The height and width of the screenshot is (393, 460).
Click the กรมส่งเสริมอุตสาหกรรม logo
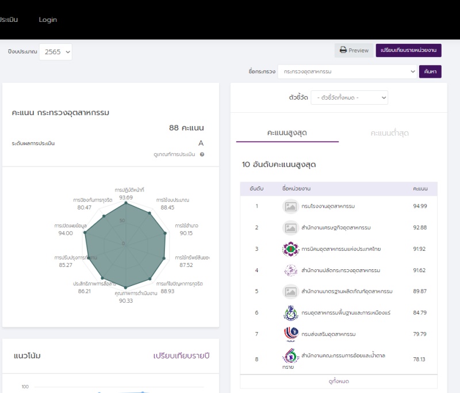click(x=291, y=334)
